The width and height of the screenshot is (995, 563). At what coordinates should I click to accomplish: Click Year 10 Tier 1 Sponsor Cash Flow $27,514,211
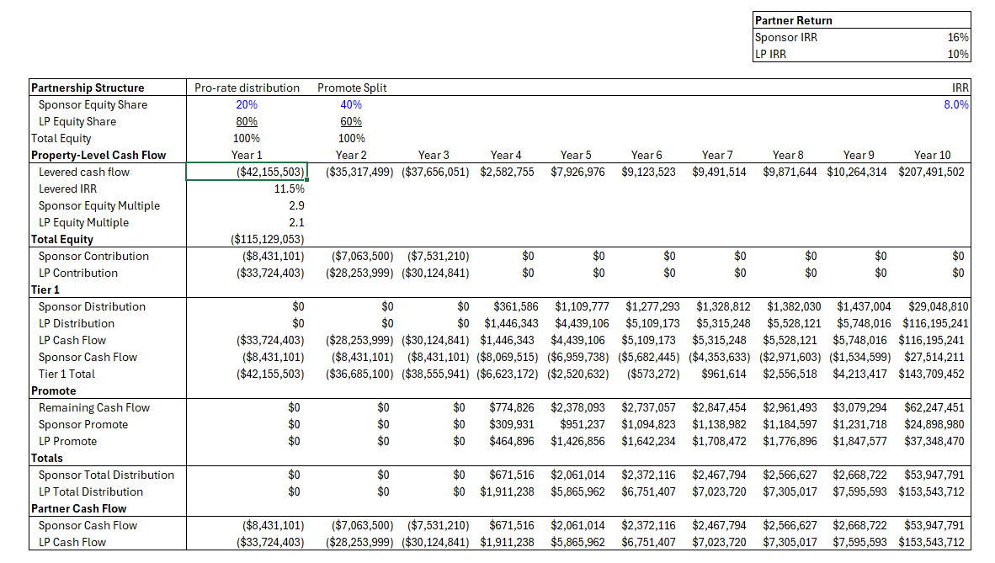[934, 358]
